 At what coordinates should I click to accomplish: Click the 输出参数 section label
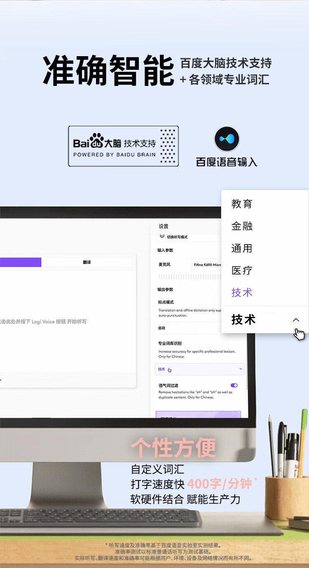[x=165, y=290]
